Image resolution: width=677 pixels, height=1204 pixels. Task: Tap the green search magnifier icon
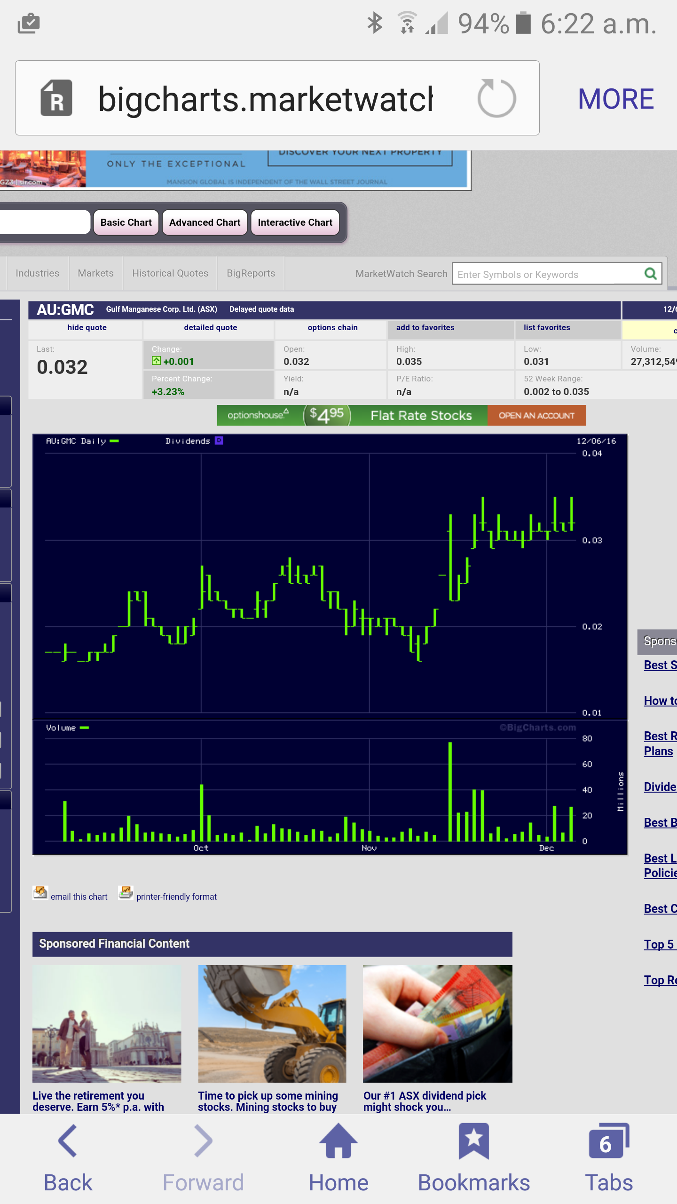pyautogui.click(x=651, y=274)
